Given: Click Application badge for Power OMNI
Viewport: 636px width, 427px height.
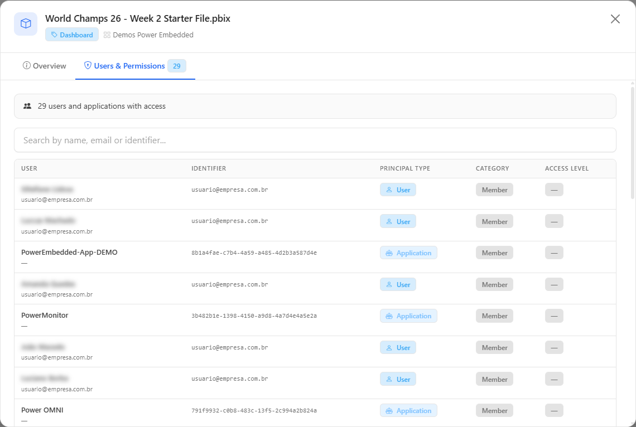Looking at the screenshot, I should point(408,410).
